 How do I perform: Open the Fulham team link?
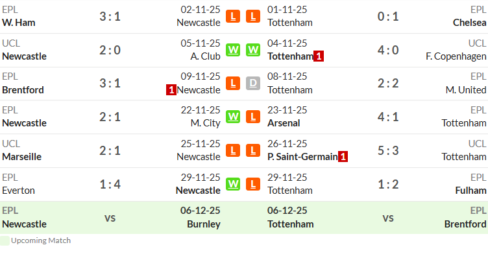point(470,191)
